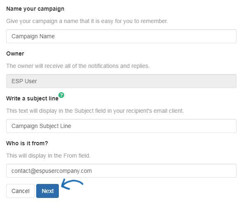Click the 'Name your campaign' heading
This screenshot has width=244, height=207.
tap(35, 9)
